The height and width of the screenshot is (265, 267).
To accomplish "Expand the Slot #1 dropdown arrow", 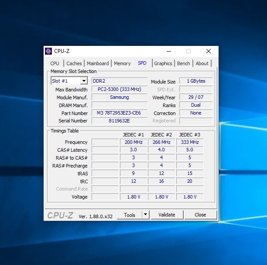I will click(84, 81).
